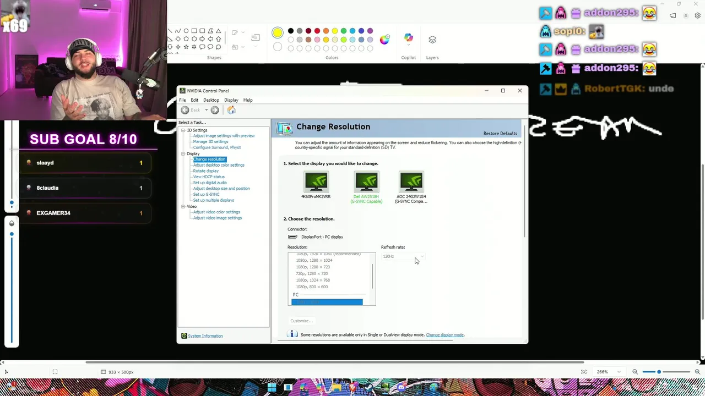
Task: Open the File menu in NVIDIA Control Panel
Action: click(x=182, y=100)
